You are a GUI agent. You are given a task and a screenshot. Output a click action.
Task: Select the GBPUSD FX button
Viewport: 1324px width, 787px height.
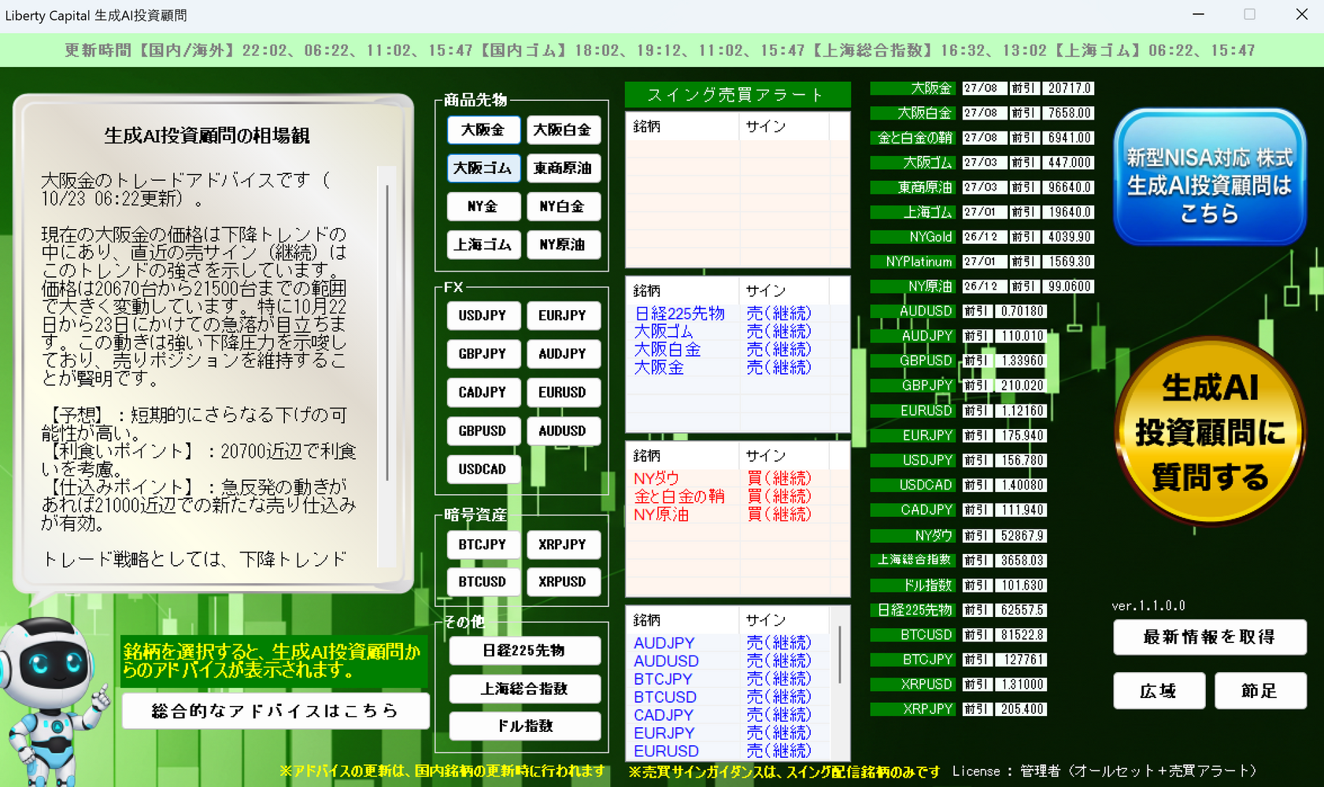(483, 431)
